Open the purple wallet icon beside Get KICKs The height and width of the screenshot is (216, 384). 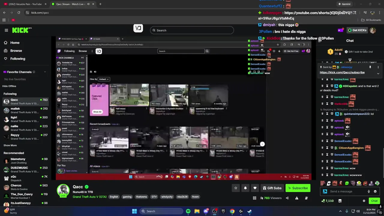340,30
